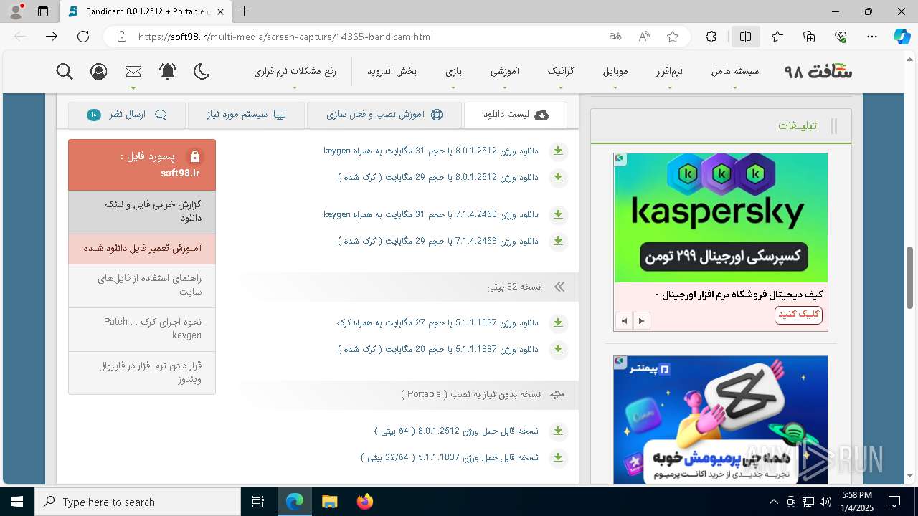Expand the mobile (موبایل) menu
918x516 pixels.
(615, 72)
